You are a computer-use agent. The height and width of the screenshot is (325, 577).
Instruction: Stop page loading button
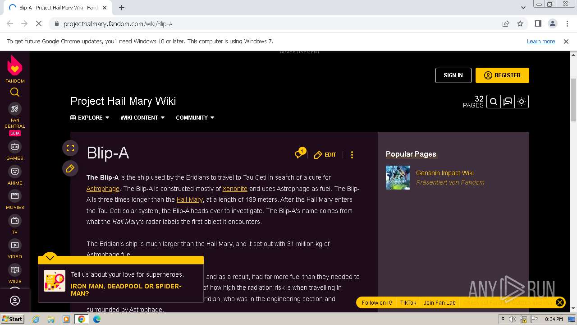click(39, 23)
